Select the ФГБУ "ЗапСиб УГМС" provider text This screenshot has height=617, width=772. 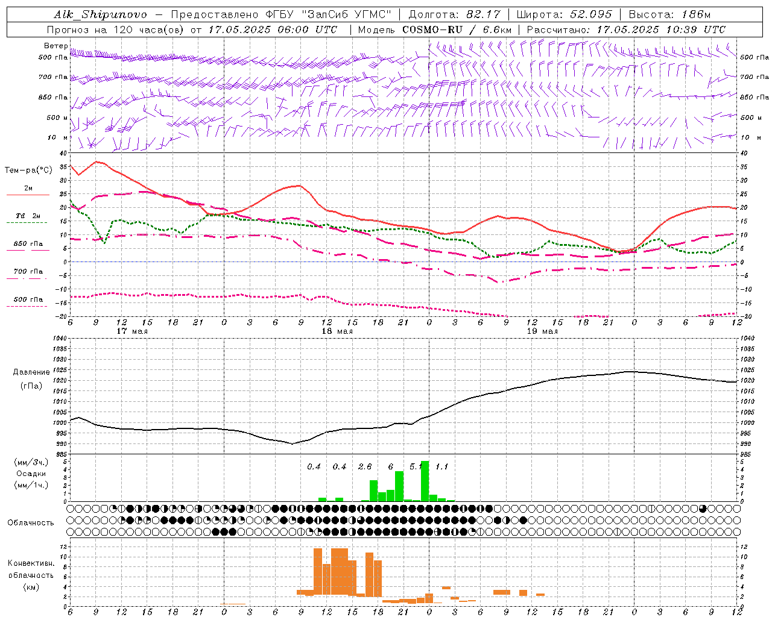pyautogui.click(x=328, y=14)
